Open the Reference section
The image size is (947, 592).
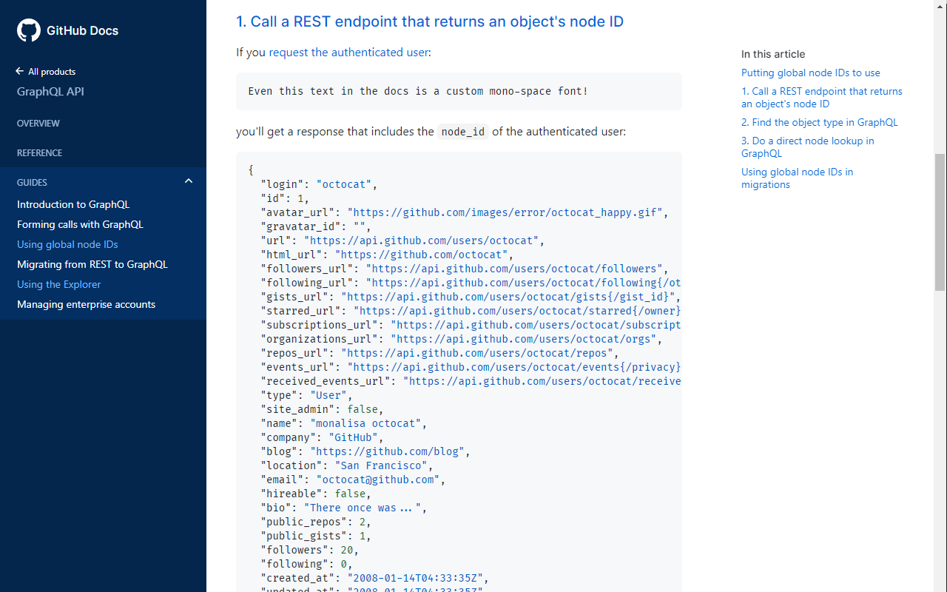tap(40, 152)
